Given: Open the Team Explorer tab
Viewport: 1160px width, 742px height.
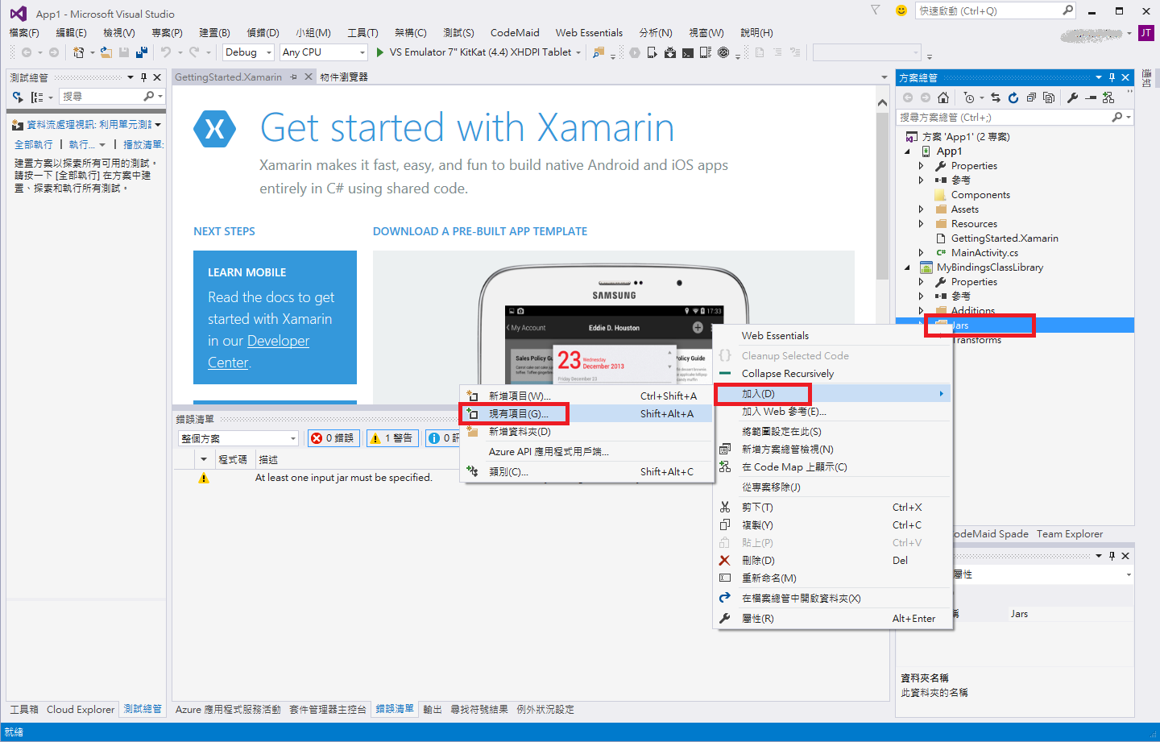Looking at the screenshot, I should [1070, 534].
